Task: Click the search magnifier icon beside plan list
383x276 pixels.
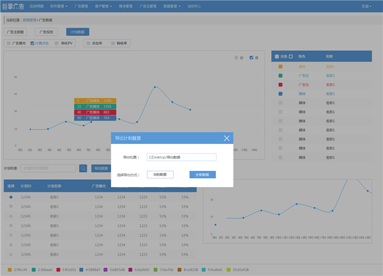Action: (83, 168)
